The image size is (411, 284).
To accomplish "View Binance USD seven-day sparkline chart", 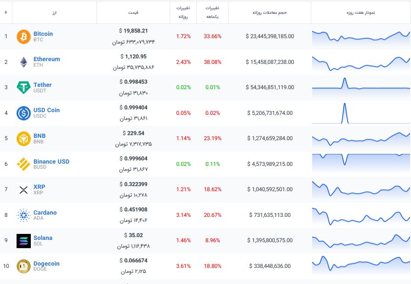I will click(361, 164).
